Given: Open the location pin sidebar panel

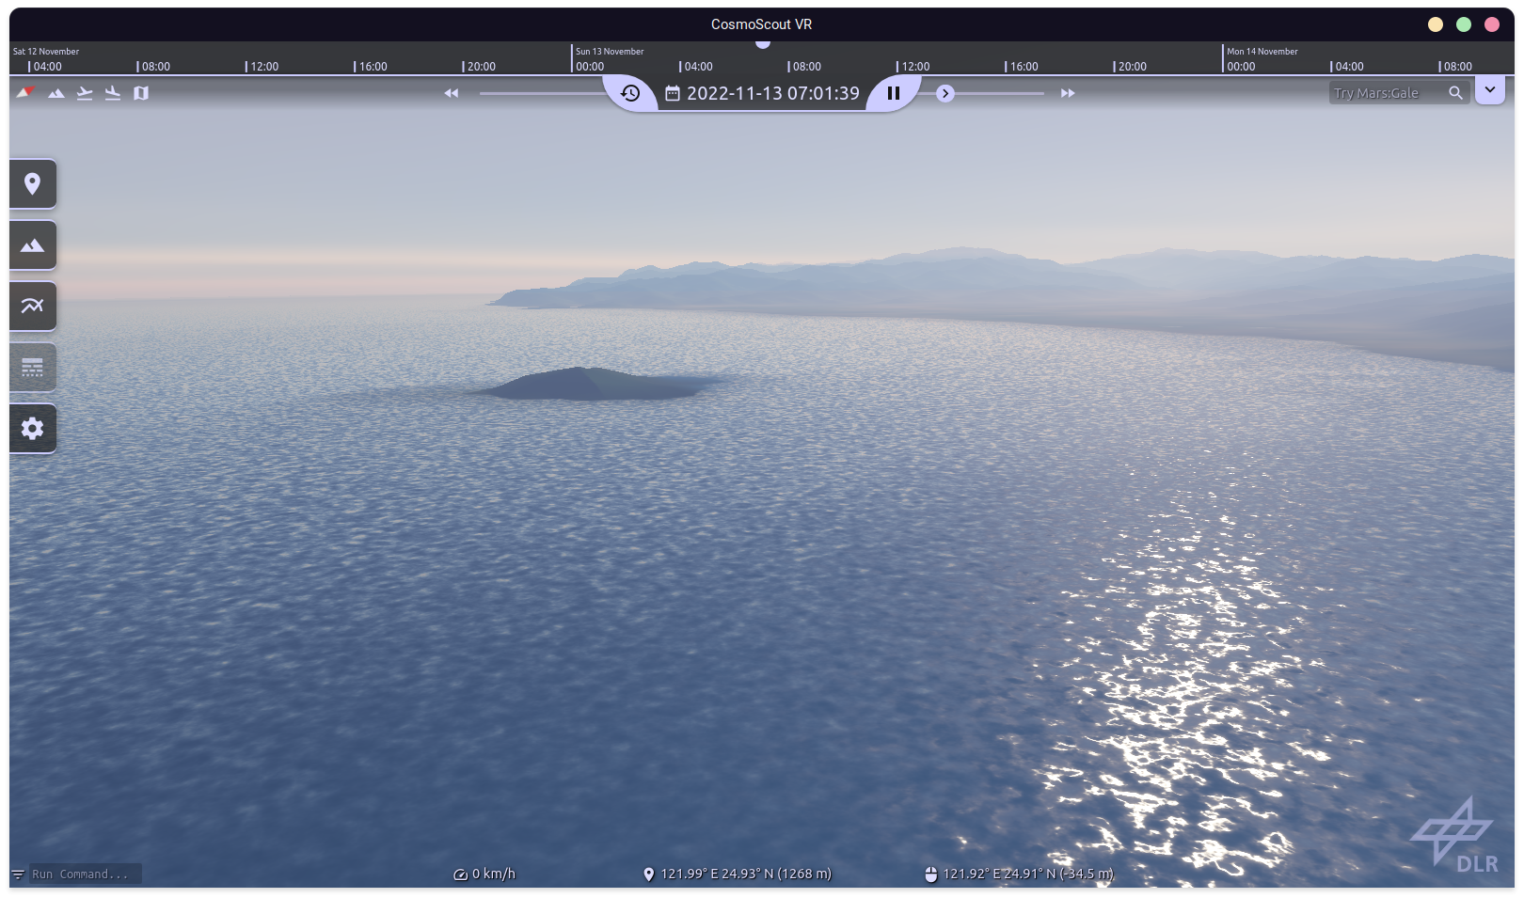Looking at the screenshot, I should (x=33, y=183).
